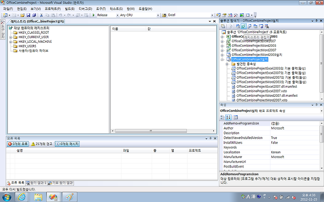Click the New Project toolbar icon
324x202 pixels.
tap(5, 15)
